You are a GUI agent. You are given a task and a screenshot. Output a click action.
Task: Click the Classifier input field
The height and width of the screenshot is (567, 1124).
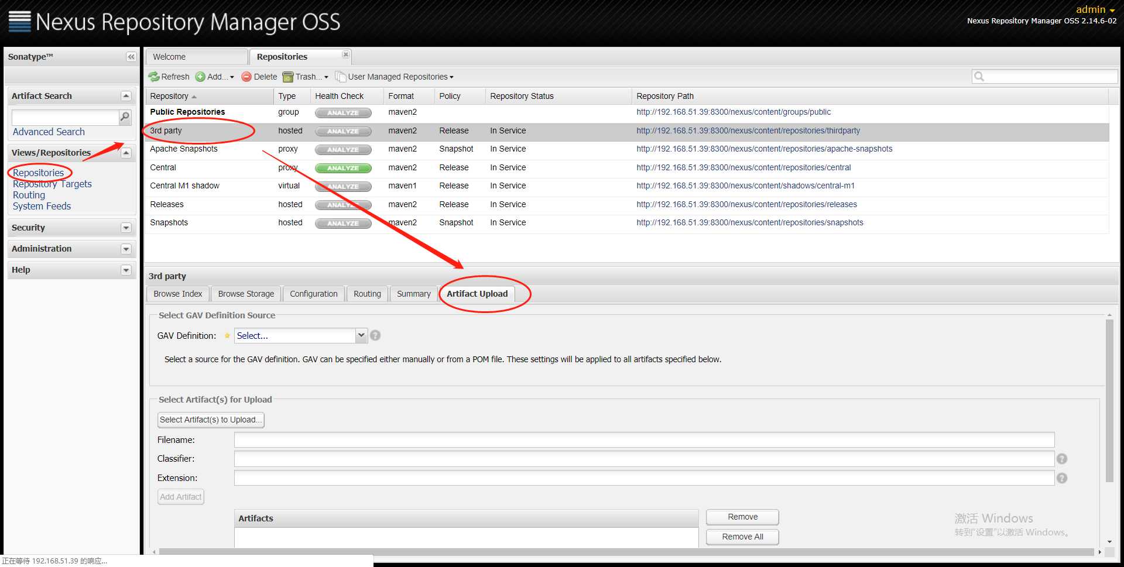pyautogui.click(x=644, y=459)
